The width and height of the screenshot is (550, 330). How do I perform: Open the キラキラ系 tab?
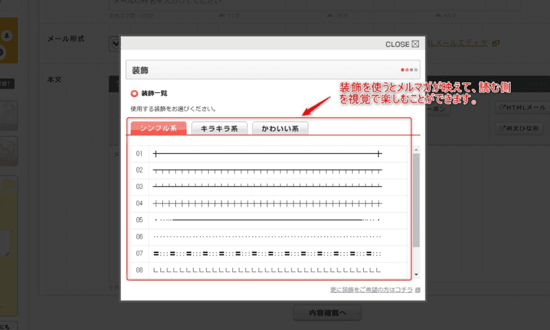(x=219, y=129)
